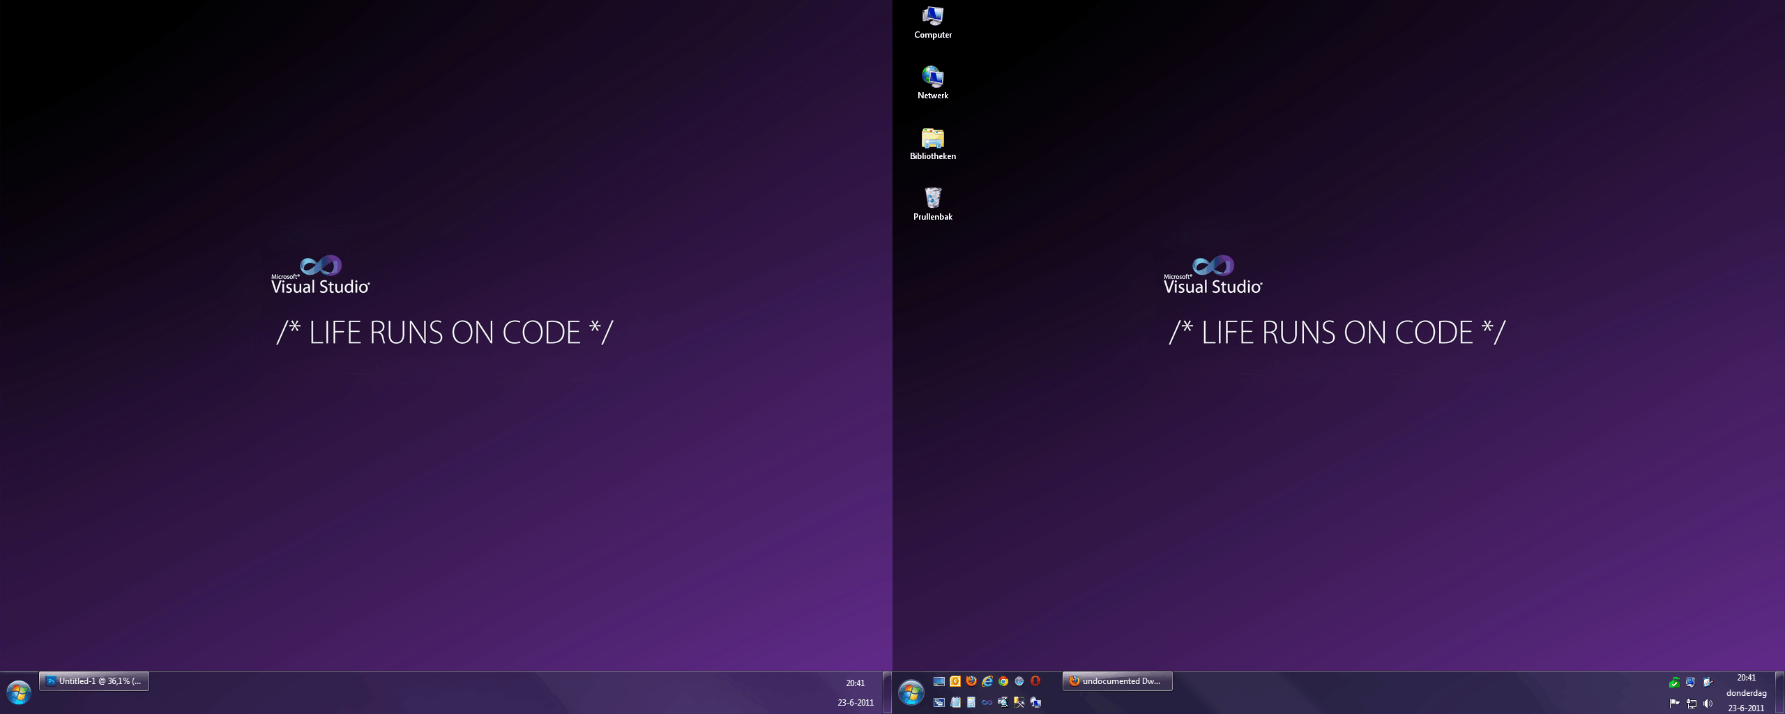The height and width of the screenshot is (714, 1785).
Task: Launch Firefox from the quick launch bar
Action: click(971, 681)
